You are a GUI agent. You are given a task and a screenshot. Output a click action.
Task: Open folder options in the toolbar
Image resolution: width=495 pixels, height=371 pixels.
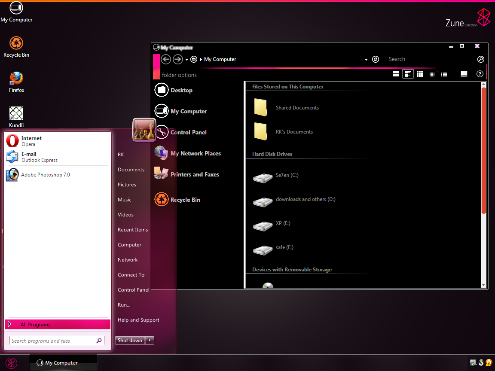click(x=179, y=75)
